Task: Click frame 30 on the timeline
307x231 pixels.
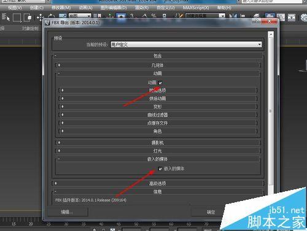Action: pos(66,224)
